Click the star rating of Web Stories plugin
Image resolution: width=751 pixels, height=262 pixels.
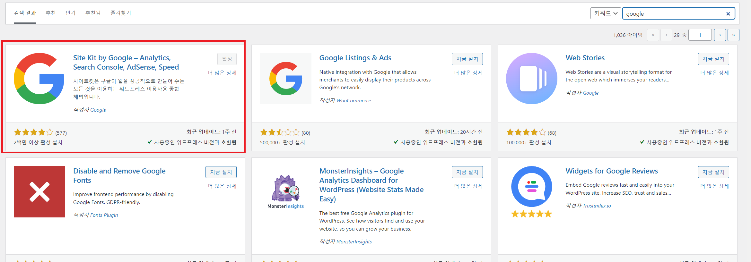(526, 132)
